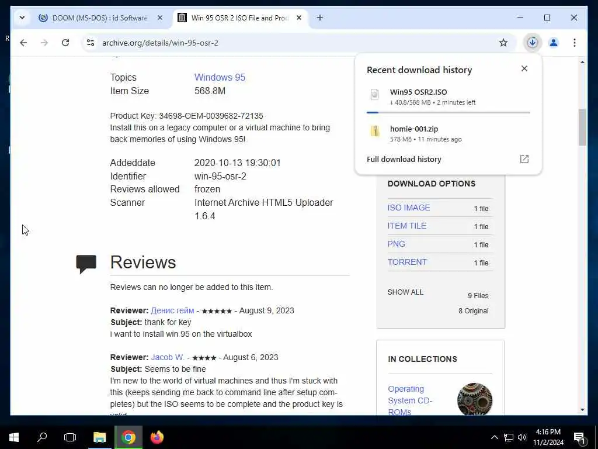Click the browser back arrow
The image size is (598, 449).
pyautogui.click(x=23, y=43)
